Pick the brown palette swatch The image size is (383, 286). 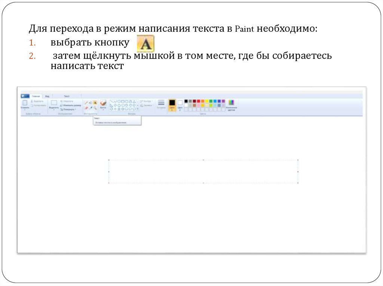pos(194,105)
